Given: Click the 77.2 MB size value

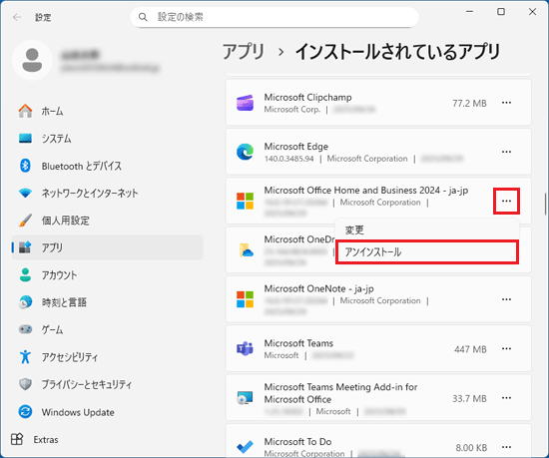Looking at the screenshot, I should (469, 103).
